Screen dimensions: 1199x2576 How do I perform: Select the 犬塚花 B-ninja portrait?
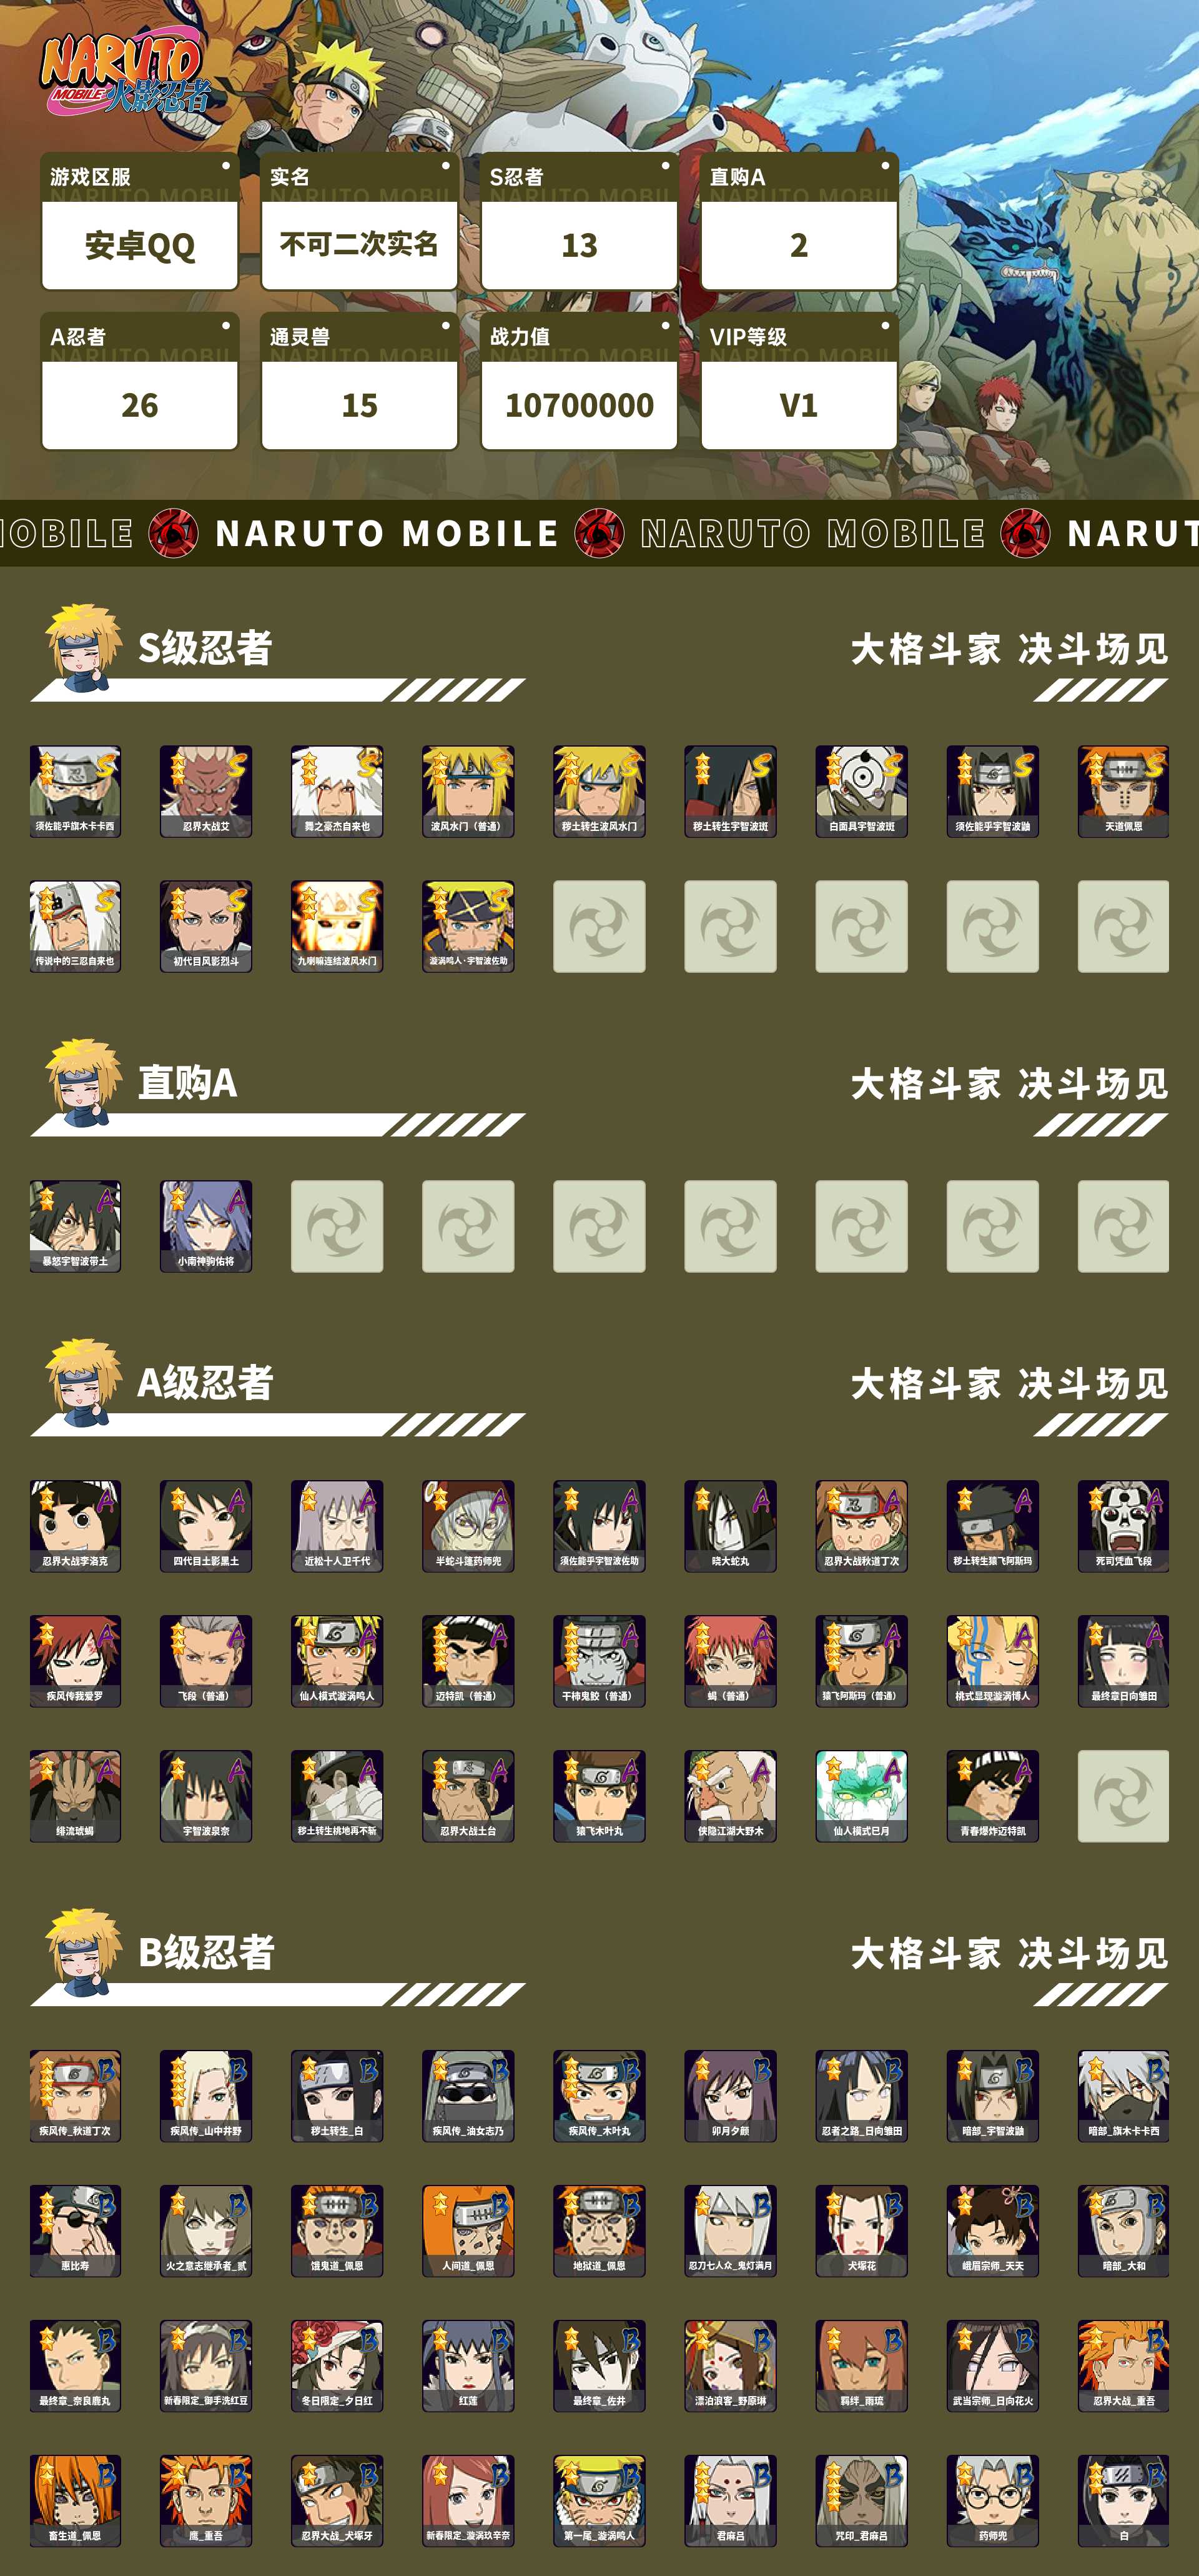point(861,2231)
